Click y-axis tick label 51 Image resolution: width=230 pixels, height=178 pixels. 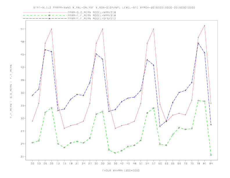[22, 29]
